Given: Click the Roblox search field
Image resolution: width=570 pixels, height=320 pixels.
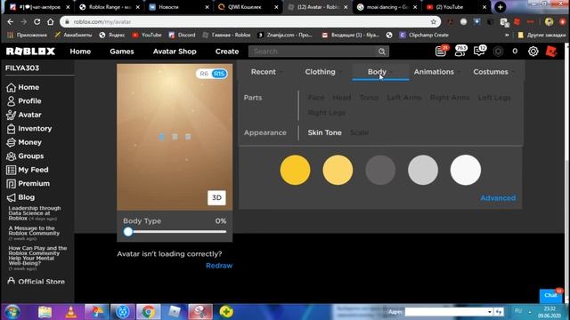Looking at the screenshot, I should tap(313, 52).
